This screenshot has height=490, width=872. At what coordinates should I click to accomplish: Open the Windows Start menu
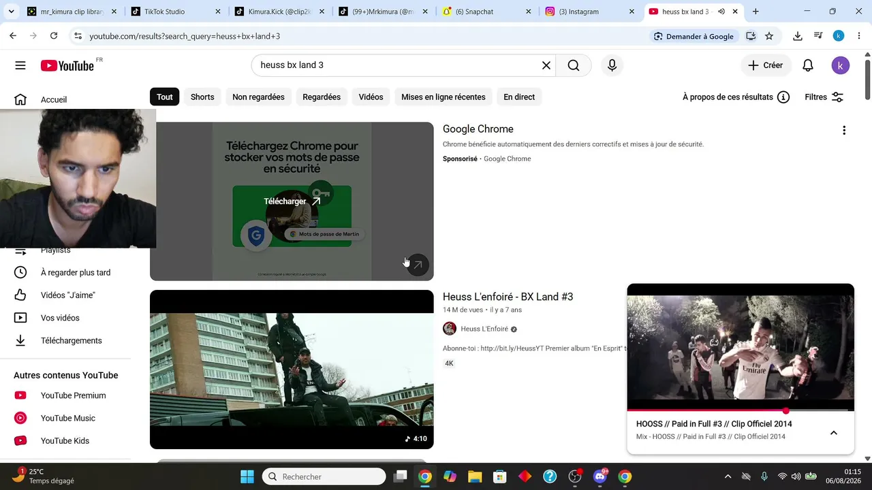pyautogui.click(x=247, y=476)
